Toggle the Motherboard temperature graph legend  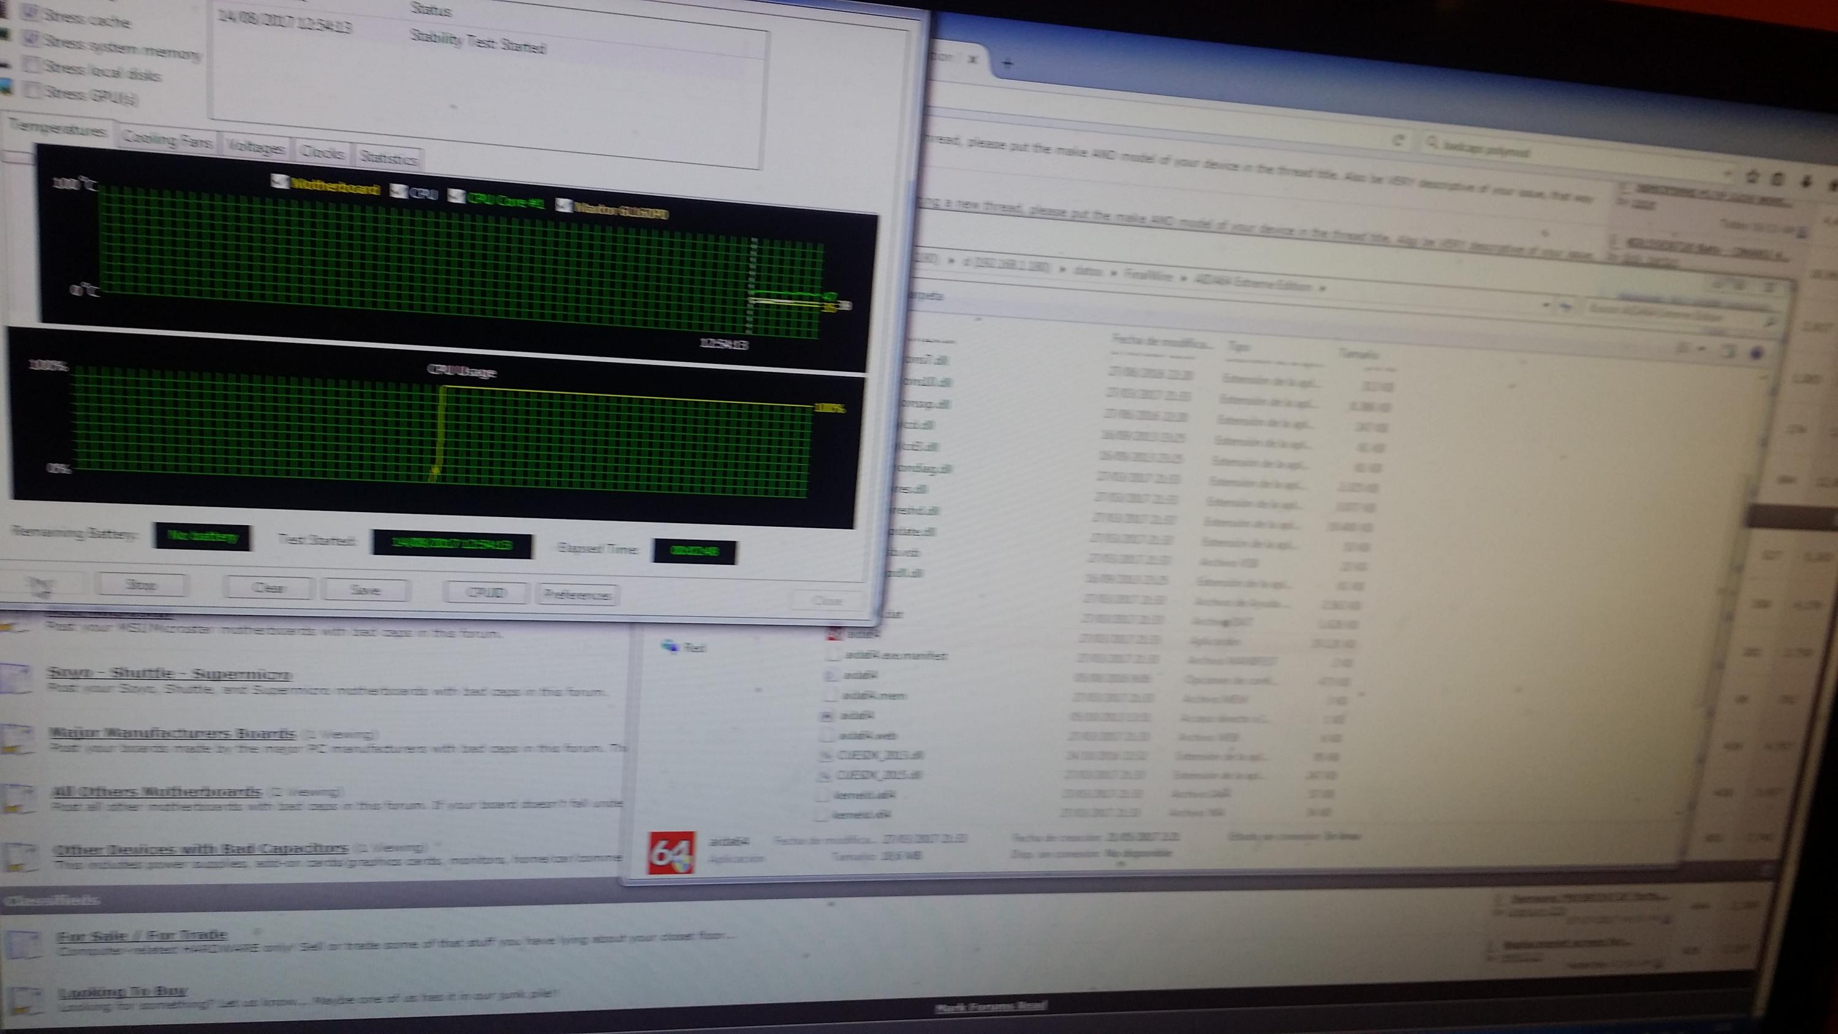280,181
